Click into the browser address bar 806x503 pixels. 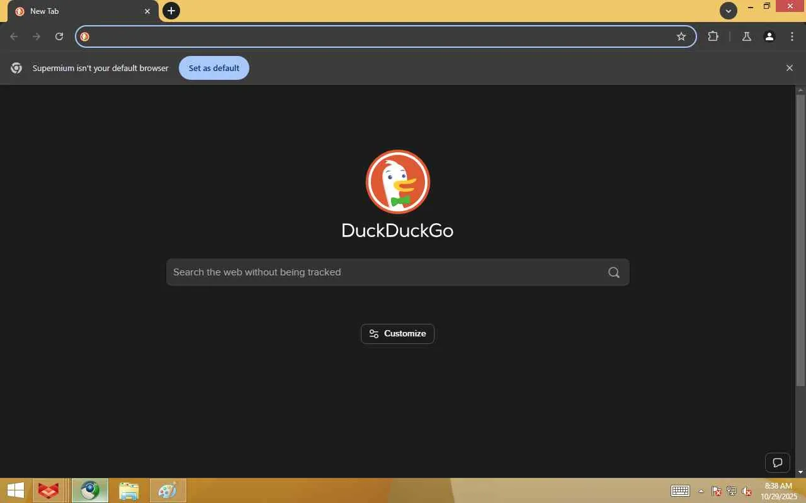tap(385, 36)
